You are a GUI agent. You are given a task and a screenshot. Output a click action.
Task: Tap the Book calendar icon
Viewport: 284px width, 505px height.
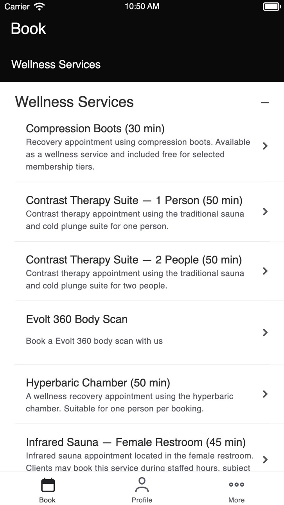pos(48,485)
